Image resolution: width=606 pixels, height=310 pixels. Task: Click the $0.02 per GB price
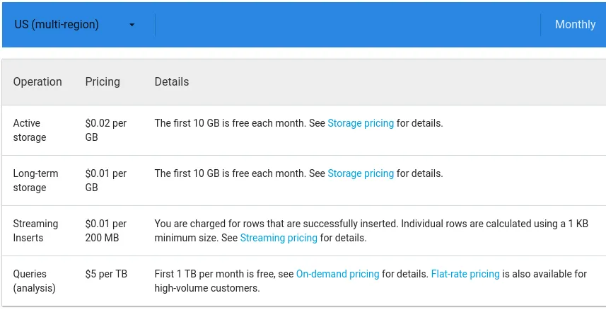(x=106, y=130)
